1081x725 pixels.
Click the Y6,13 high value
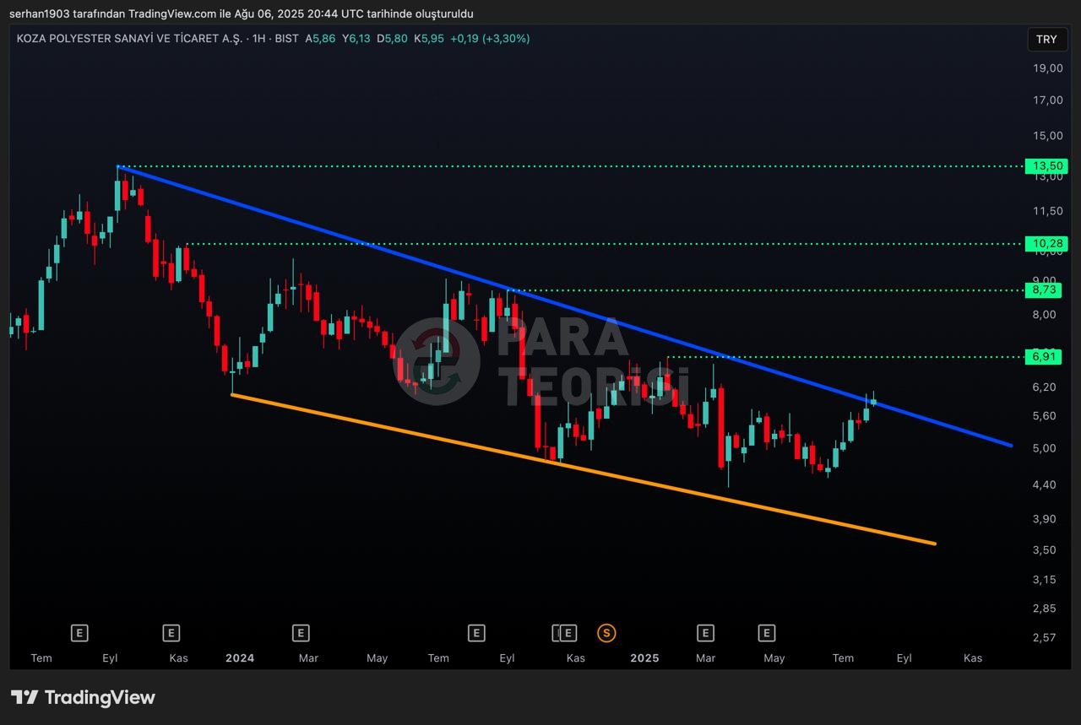click(356, 39)
